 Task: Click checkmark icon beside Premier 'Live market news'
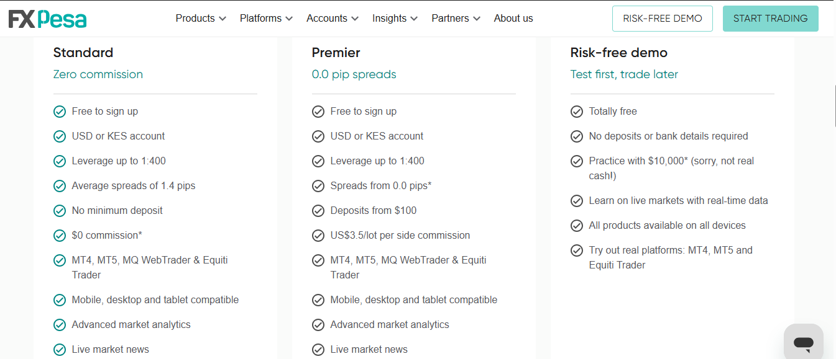point(318,350)
